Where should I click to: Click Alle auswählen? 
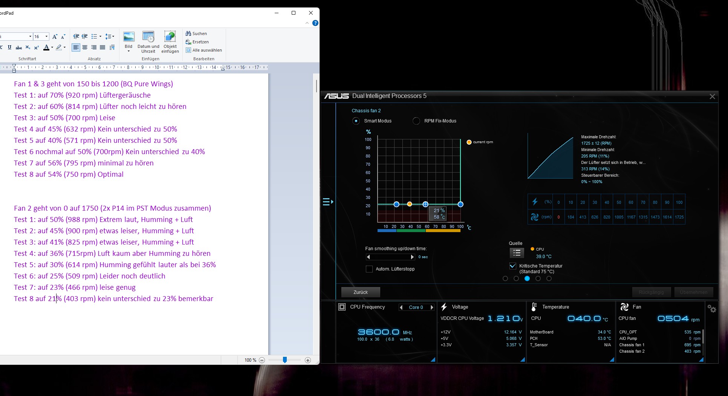(203, 50)
